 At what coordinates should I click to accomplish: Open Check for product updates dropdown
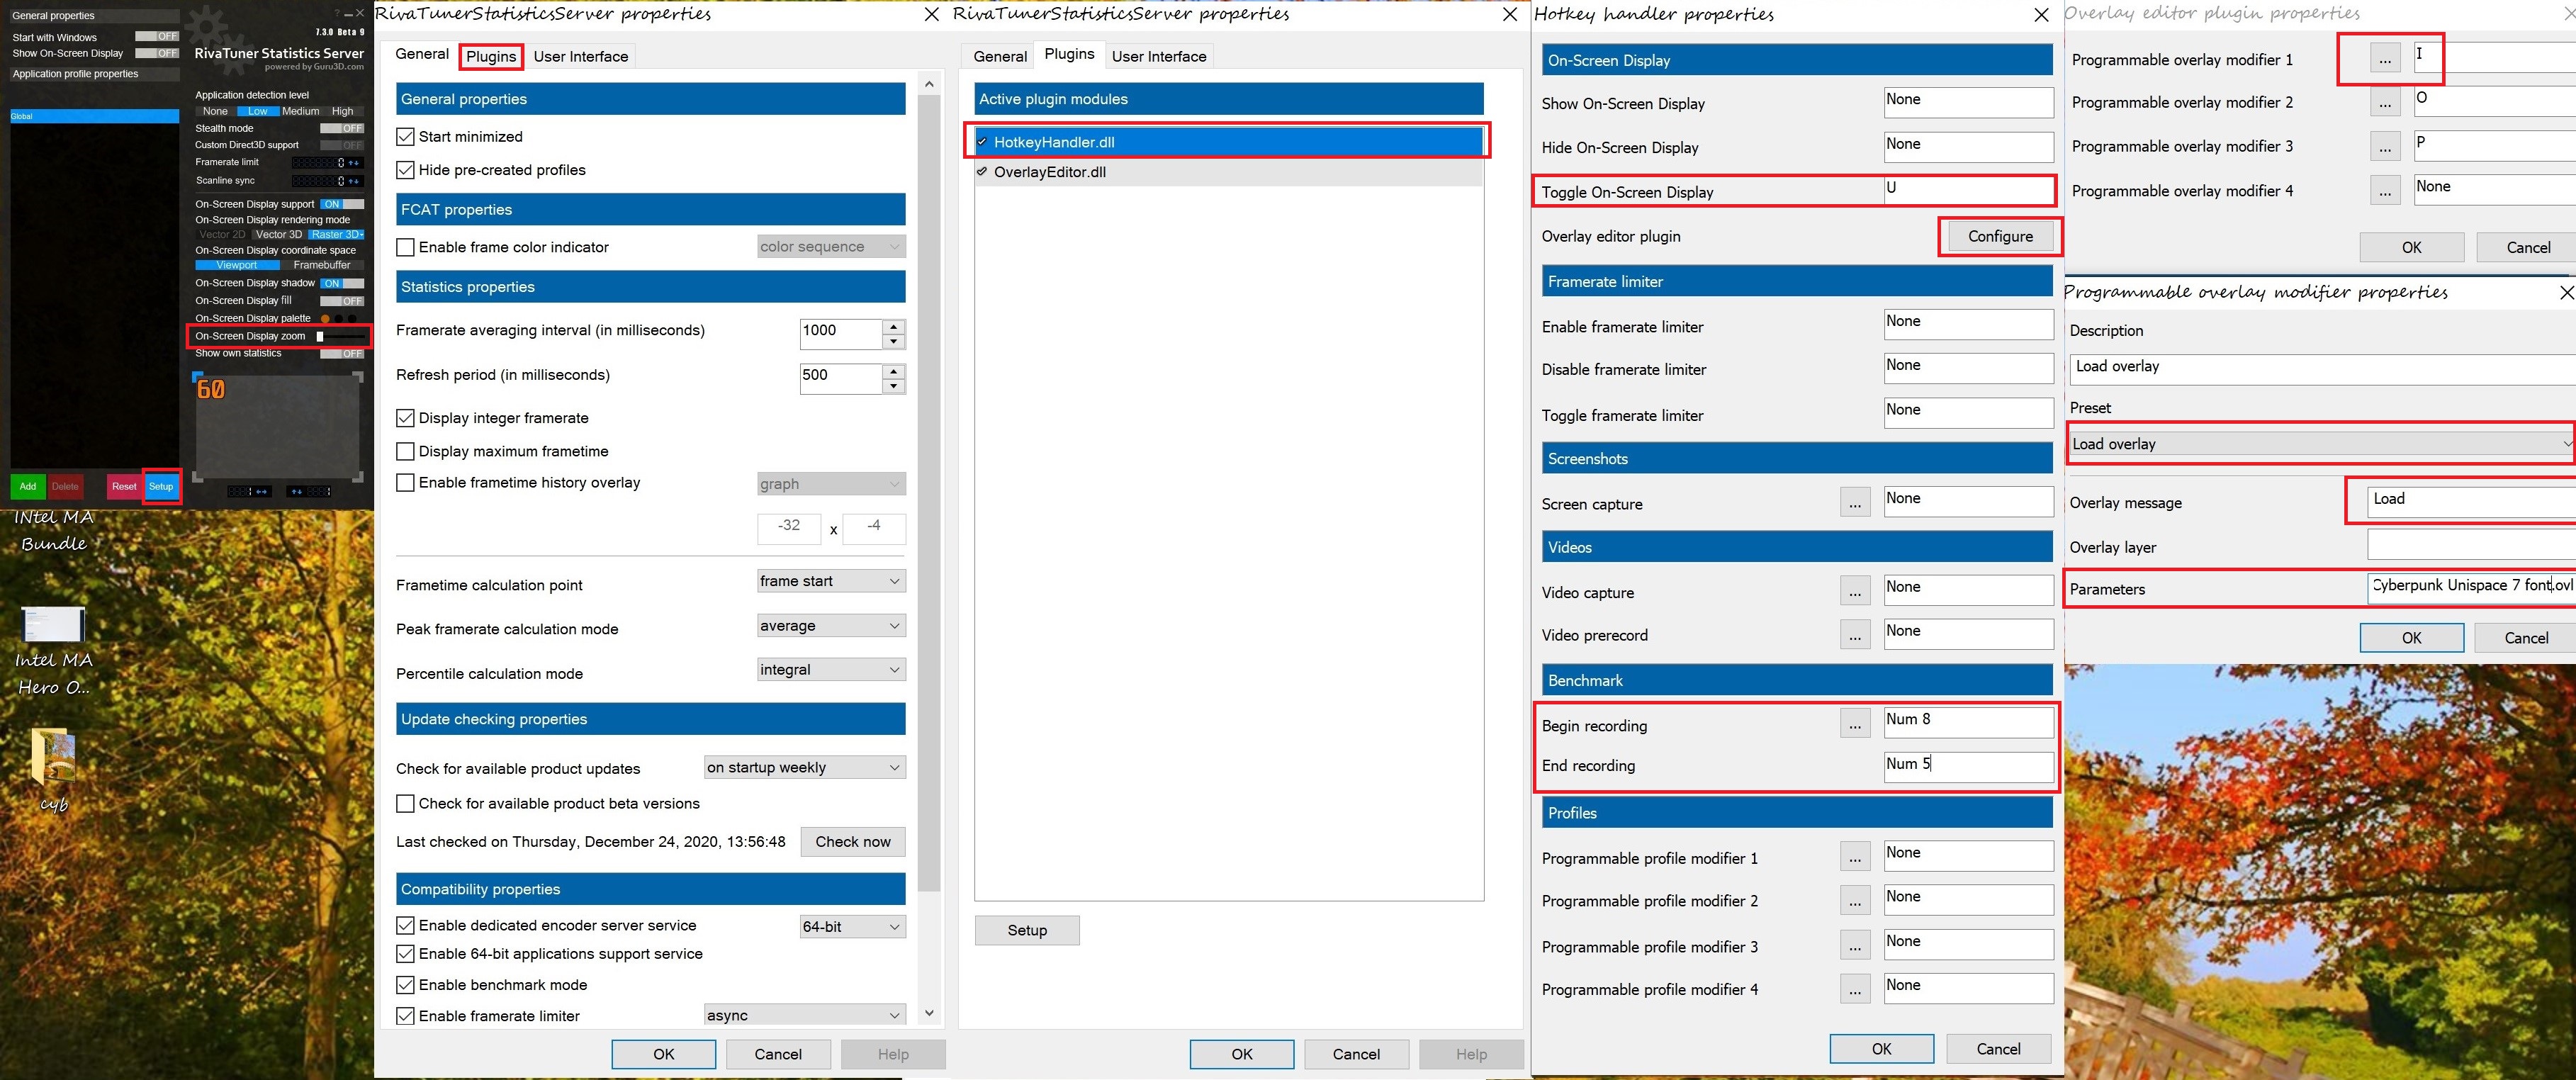804,767
